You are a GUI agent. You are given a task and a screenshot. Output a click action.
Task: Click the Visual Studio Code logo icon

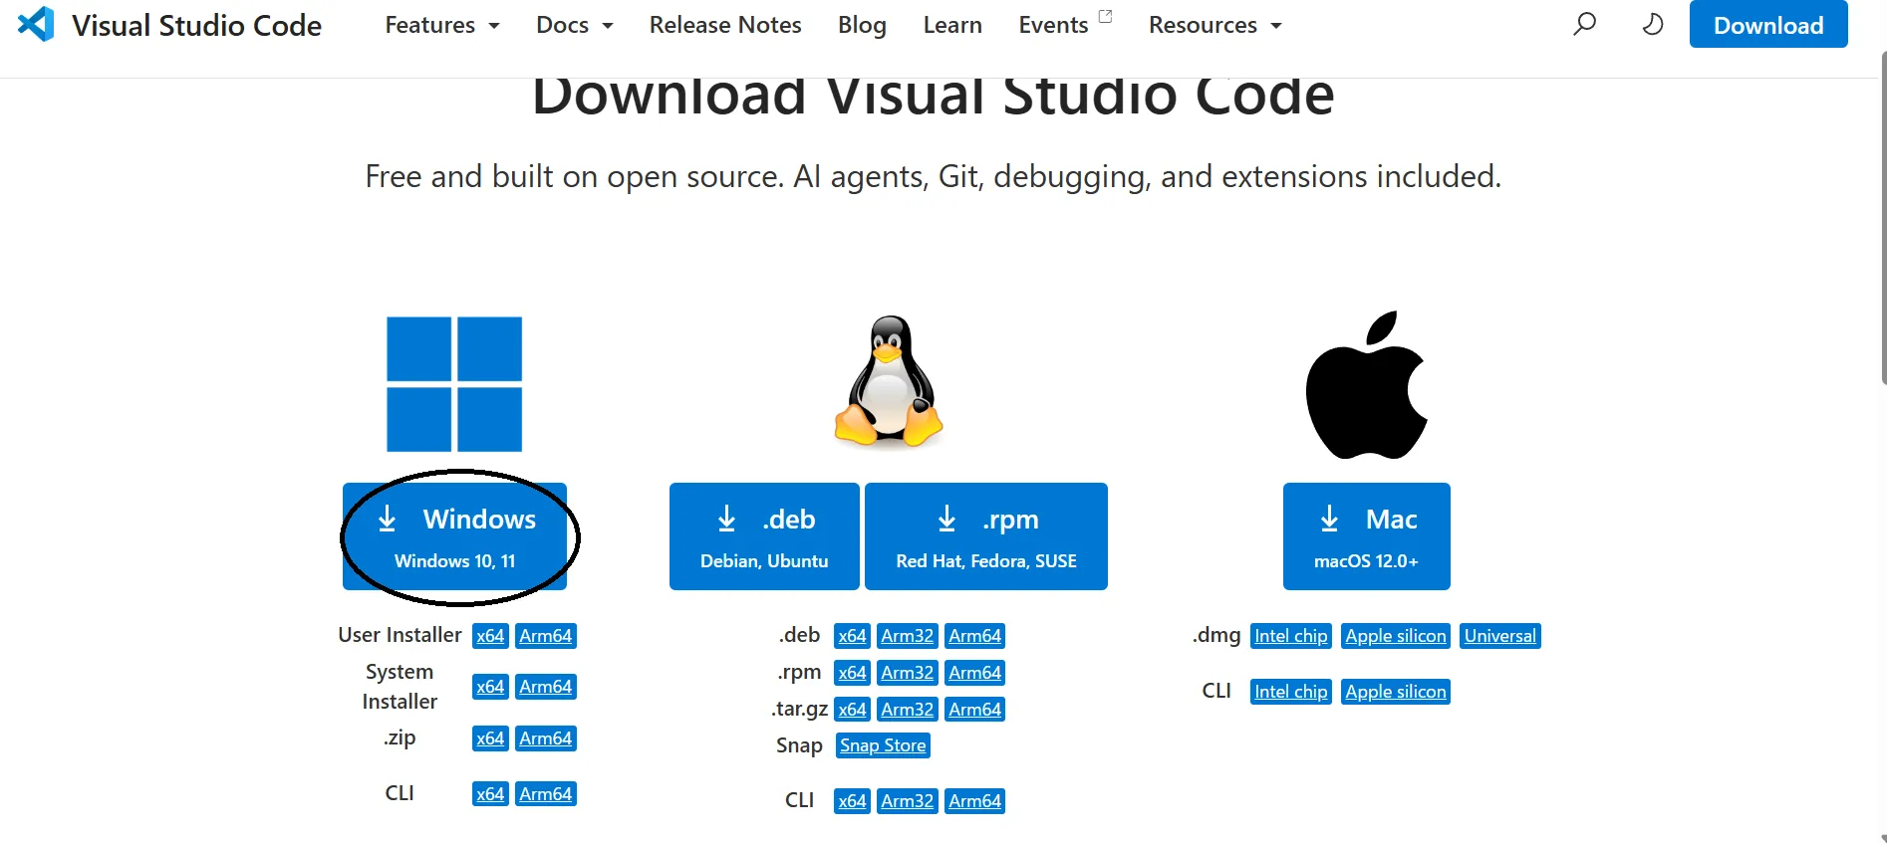pos(36,24)
